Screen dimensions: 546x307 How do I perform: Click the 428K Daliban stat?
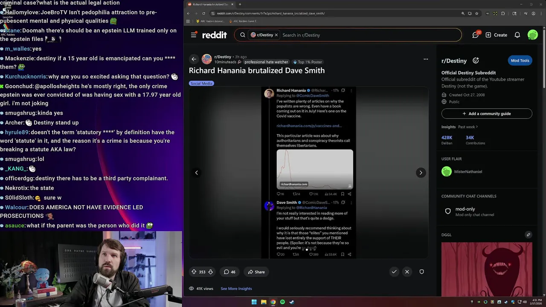(x=447, y=140)
